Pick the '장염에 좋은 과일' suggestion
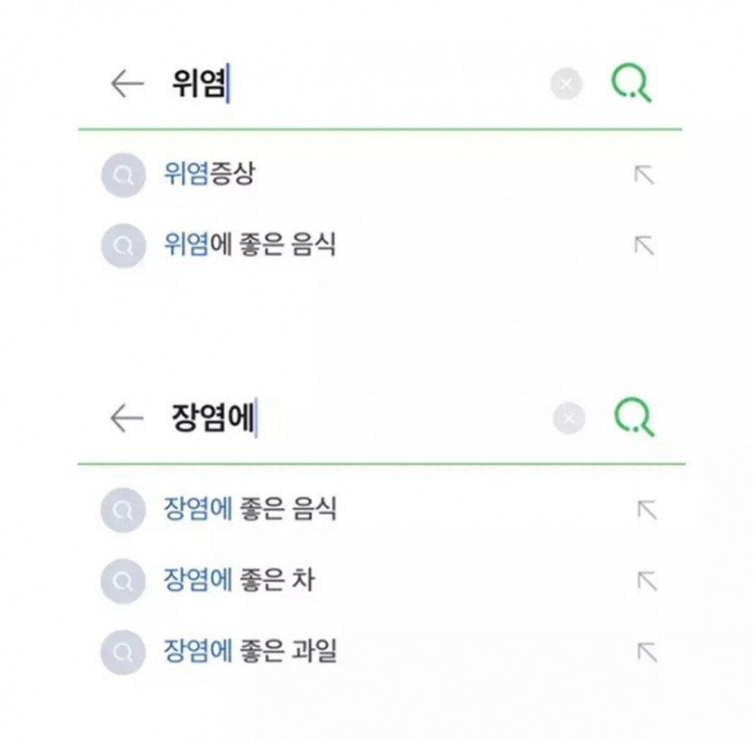The height and width of the screenshot is (740, 753). click(250, 650)
